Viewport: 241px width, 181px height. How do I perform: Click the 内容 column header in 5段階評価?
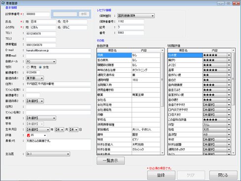214,50
